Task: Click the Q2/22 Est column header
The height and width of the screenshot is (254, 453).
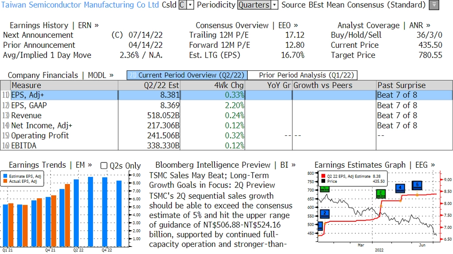Action: pos(149,85)
